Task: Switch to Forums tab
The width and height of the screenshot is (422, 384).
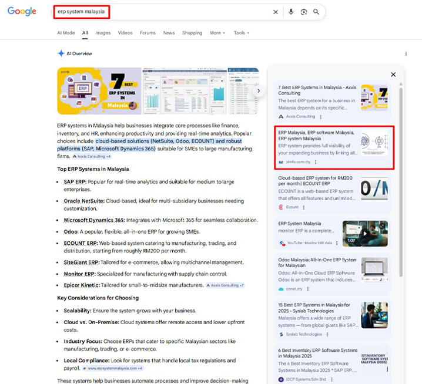Action: tap(148, 33)
